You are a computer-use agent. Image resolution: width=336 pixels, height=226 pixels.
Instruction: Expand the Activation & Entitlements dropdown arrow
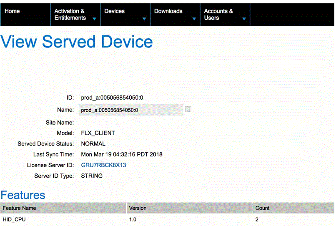[94, 19]
